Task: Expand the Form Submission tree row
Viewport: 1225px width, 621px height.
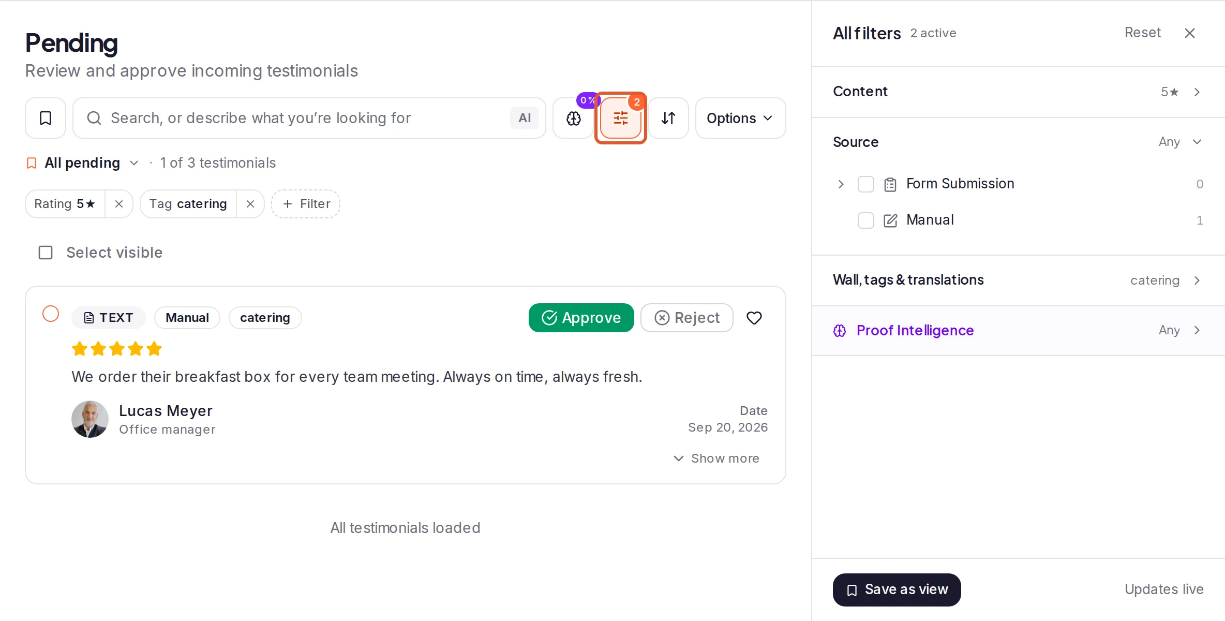Action: click(x=841, y=184)
